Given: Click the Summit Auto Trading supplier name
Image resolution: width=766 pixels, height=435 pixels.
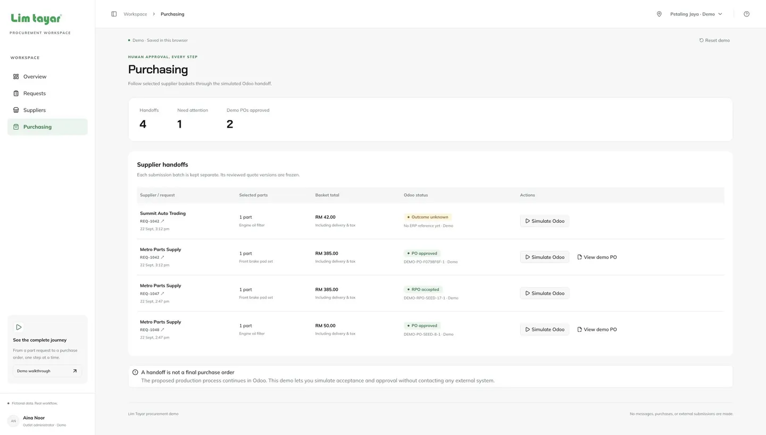Looking at the screenshot, I should 163,213.
